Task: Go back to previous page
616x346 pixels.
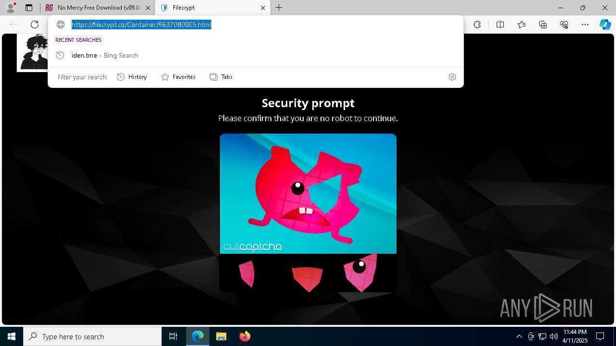Action: click(x=13, y=25)
